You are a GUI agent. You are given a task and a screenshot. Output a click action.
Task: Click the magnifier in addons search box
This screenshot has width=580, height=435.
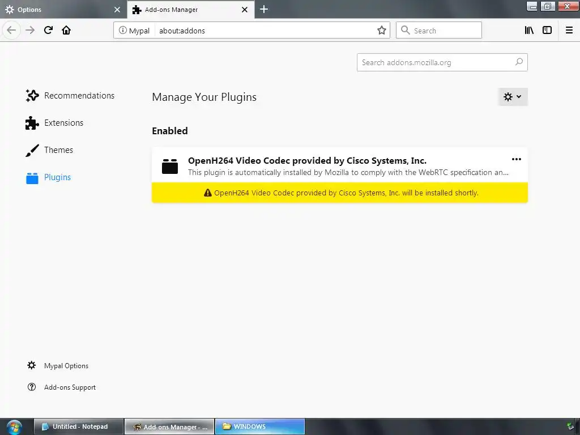(x=519, y=62)
